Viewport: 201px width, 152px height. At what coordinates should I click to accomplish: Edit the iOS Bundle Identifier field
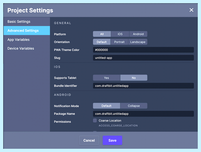143,86
